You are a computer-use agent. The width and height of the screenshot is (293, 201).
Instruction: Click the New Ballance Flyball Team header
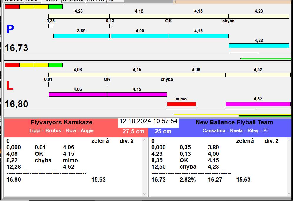coord(234,123)
